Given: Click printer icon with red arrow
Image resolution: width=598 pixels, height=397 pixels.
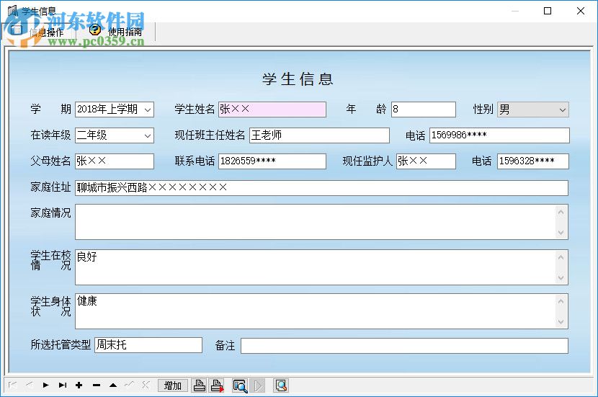Looking at the screenshot, I should pos(217,385).
